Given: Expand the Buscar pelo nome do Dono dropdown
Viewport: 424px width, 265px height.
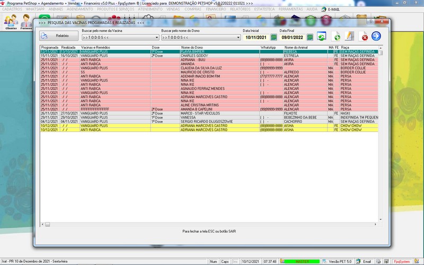Looking at the screenshot, I should [238, 38].
